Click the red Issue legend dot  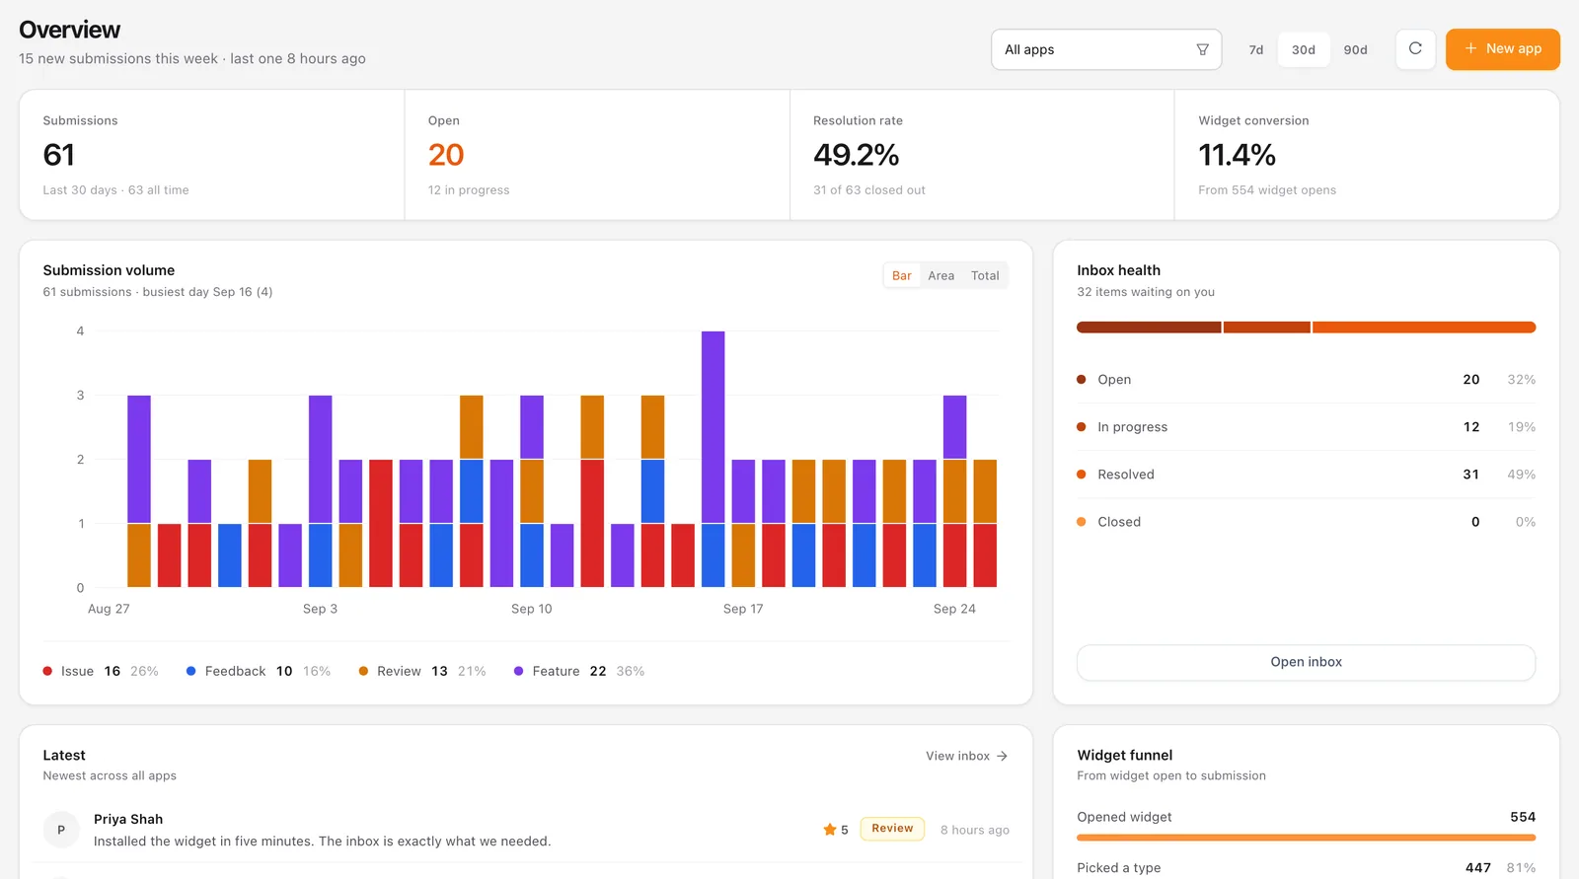tap(47, 671)
